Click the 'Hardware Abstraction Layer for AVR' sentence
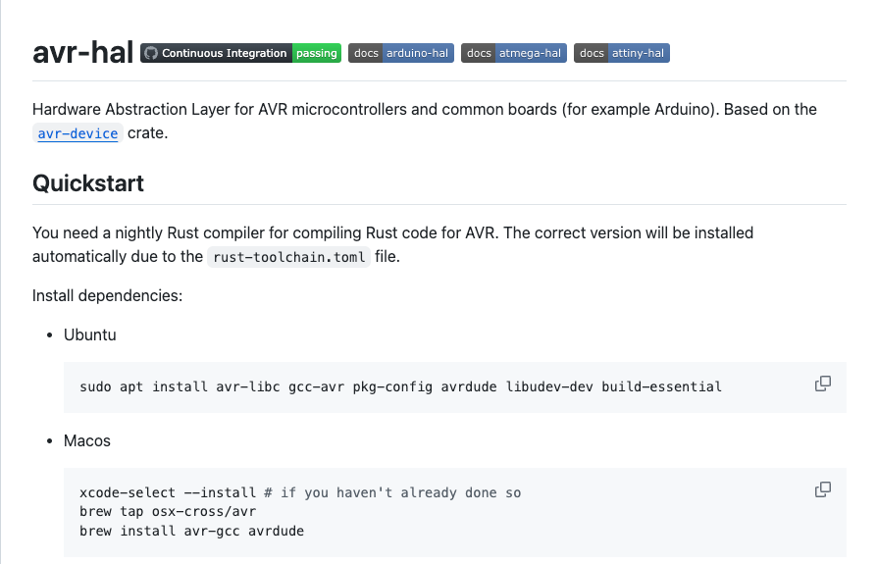The height and width of the screenshot is (564, 877). [425, 122]
